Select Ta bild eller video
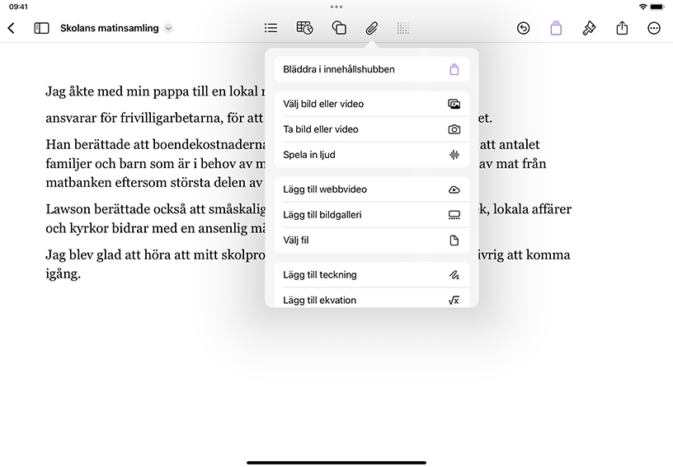 tap(372, 129)
